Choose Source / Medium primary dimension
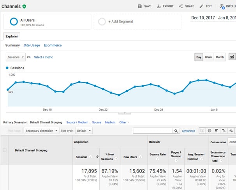Image resolution: width=236 pixels, height=190 pixels. pos(77,122)
